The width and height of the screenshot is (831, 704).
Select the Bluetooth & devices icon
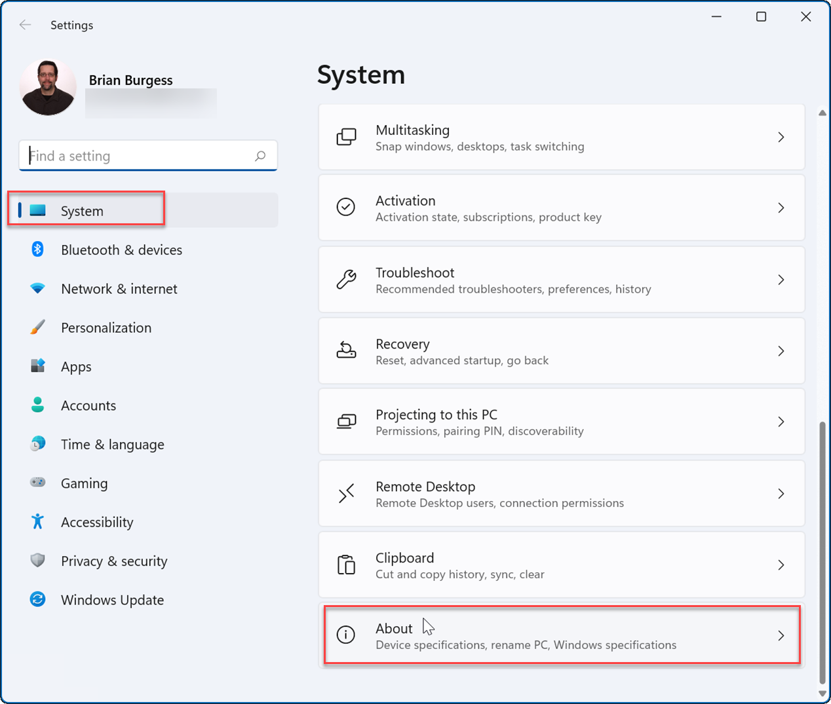point(38,250)
